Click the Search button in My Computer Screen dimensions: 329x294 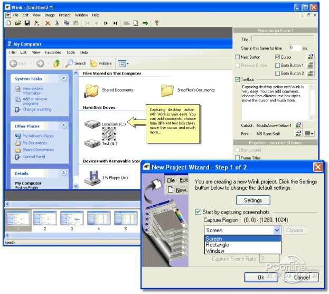coord(76,63)
